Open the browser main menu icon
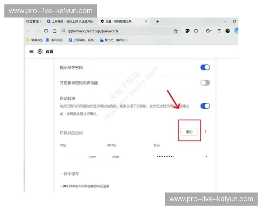The width and height of the screenshot is (262, 210). point(219,31)
